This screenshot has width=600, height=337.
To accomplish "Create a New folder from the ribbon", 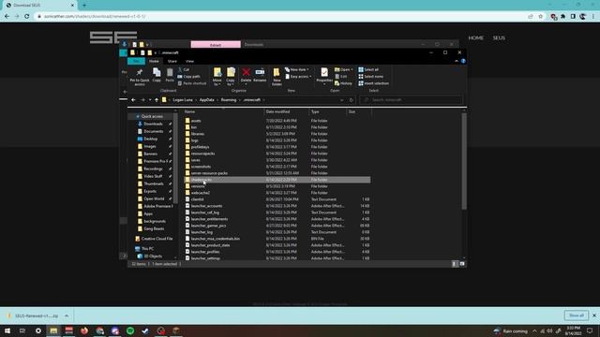I will click(x=277, y=77).
